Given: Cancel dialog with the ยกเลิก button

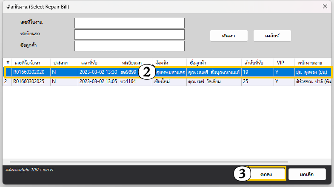Looking at the screenshot, I should point(307,174).
